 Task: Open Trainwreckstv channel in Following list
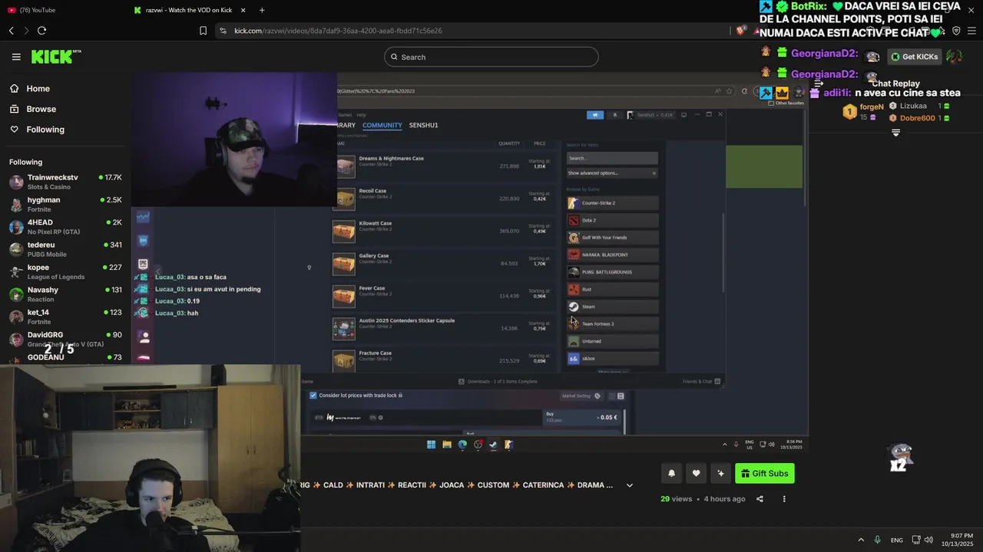[65, 182]
